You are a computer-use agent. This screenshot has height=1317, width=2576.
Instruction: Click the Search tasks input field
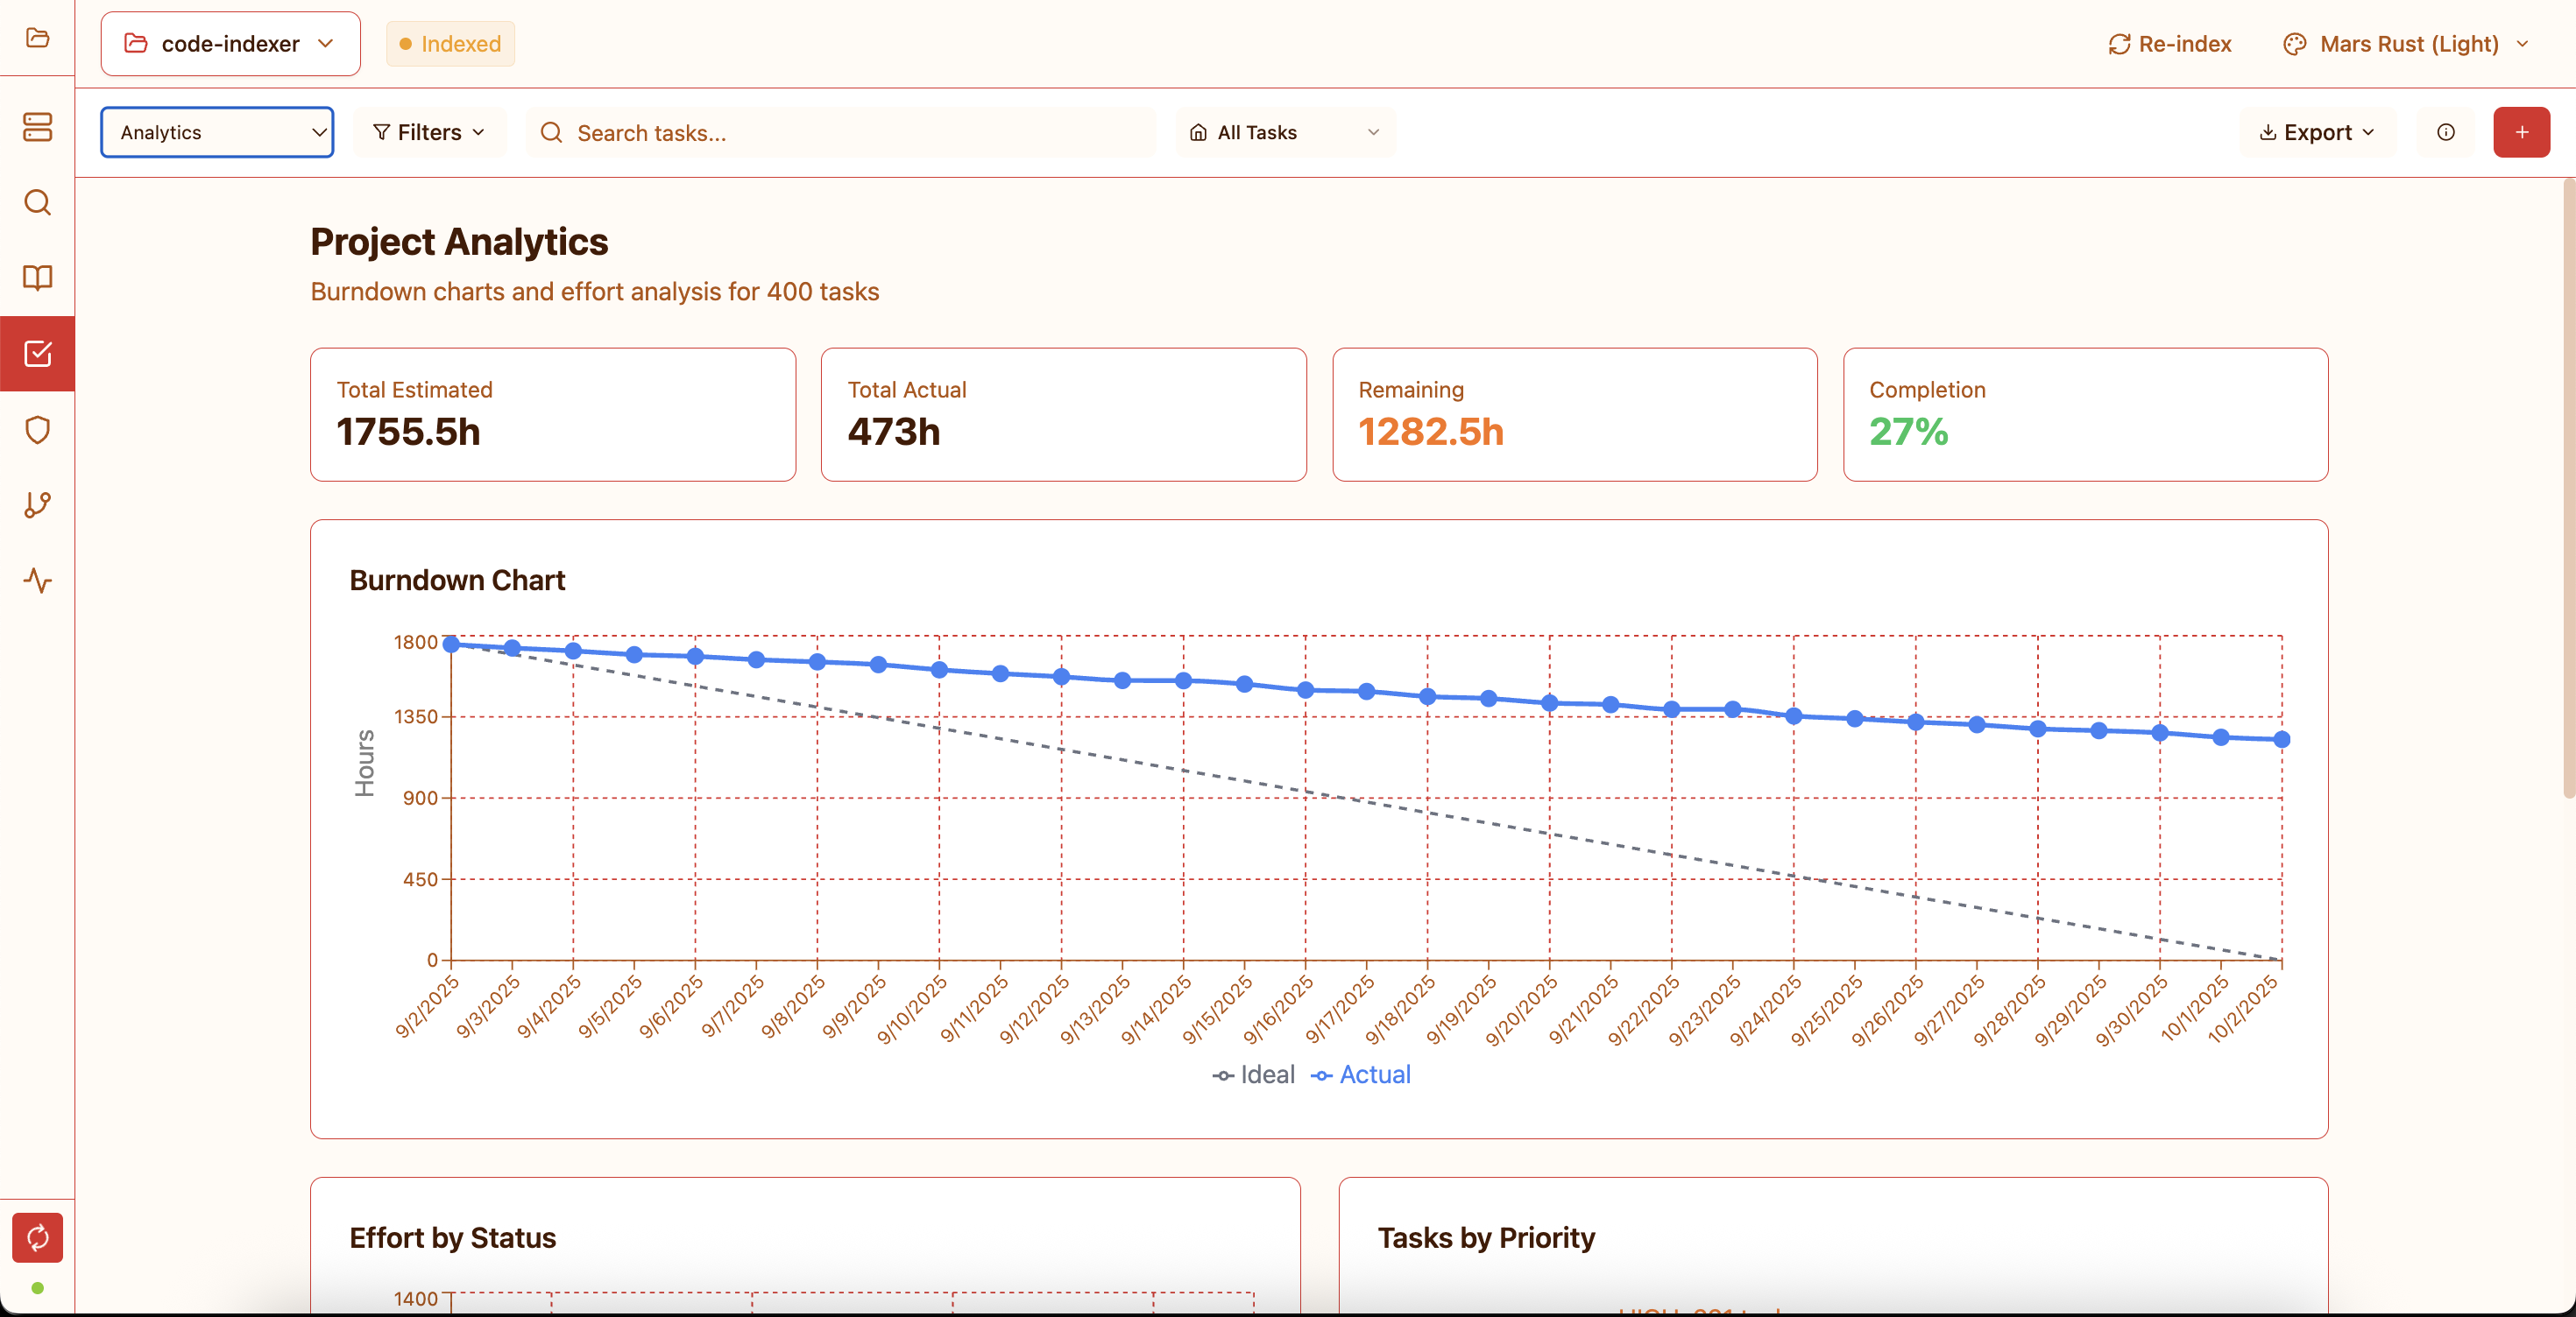point(840,133)
